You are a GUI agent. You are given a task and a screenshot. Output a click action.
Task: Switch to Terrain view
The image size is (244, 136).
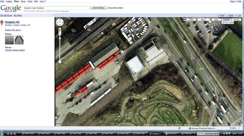pos(236,20)
